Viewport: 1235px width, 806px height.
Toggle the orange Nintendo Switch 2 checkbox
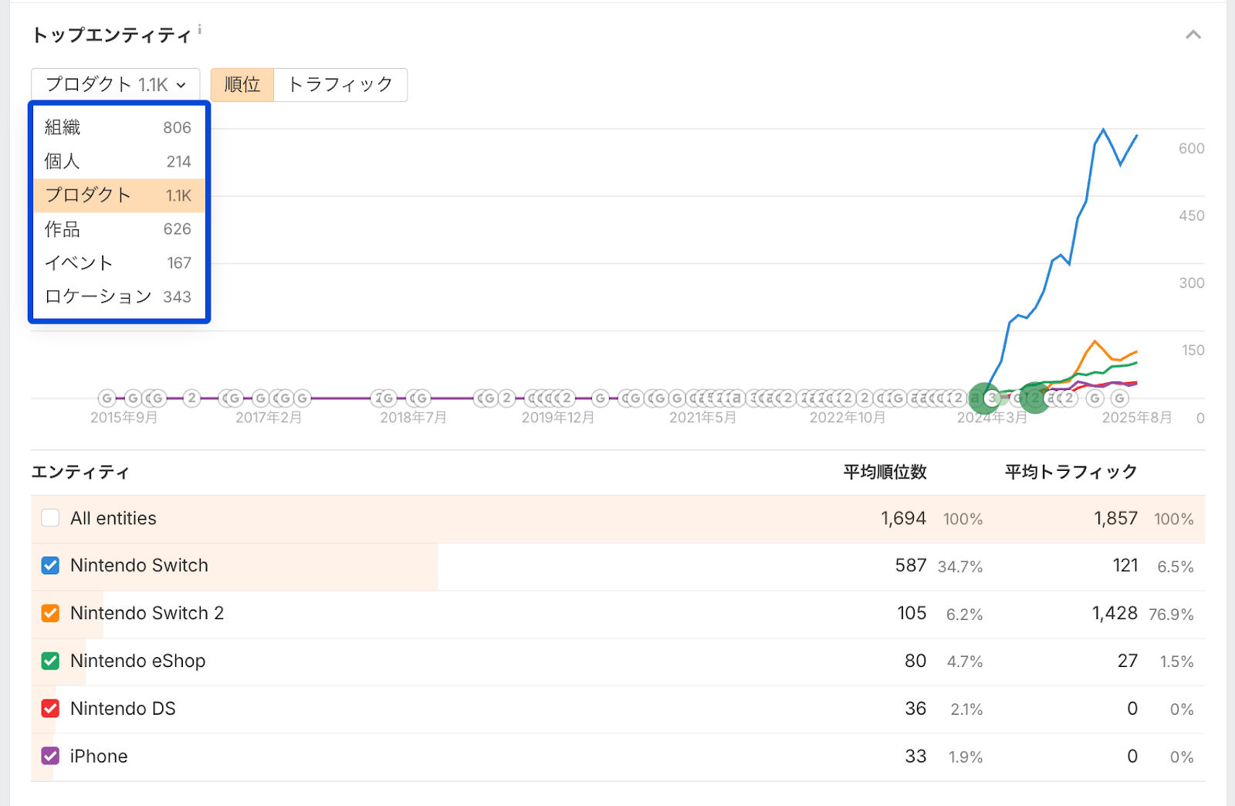50,614
